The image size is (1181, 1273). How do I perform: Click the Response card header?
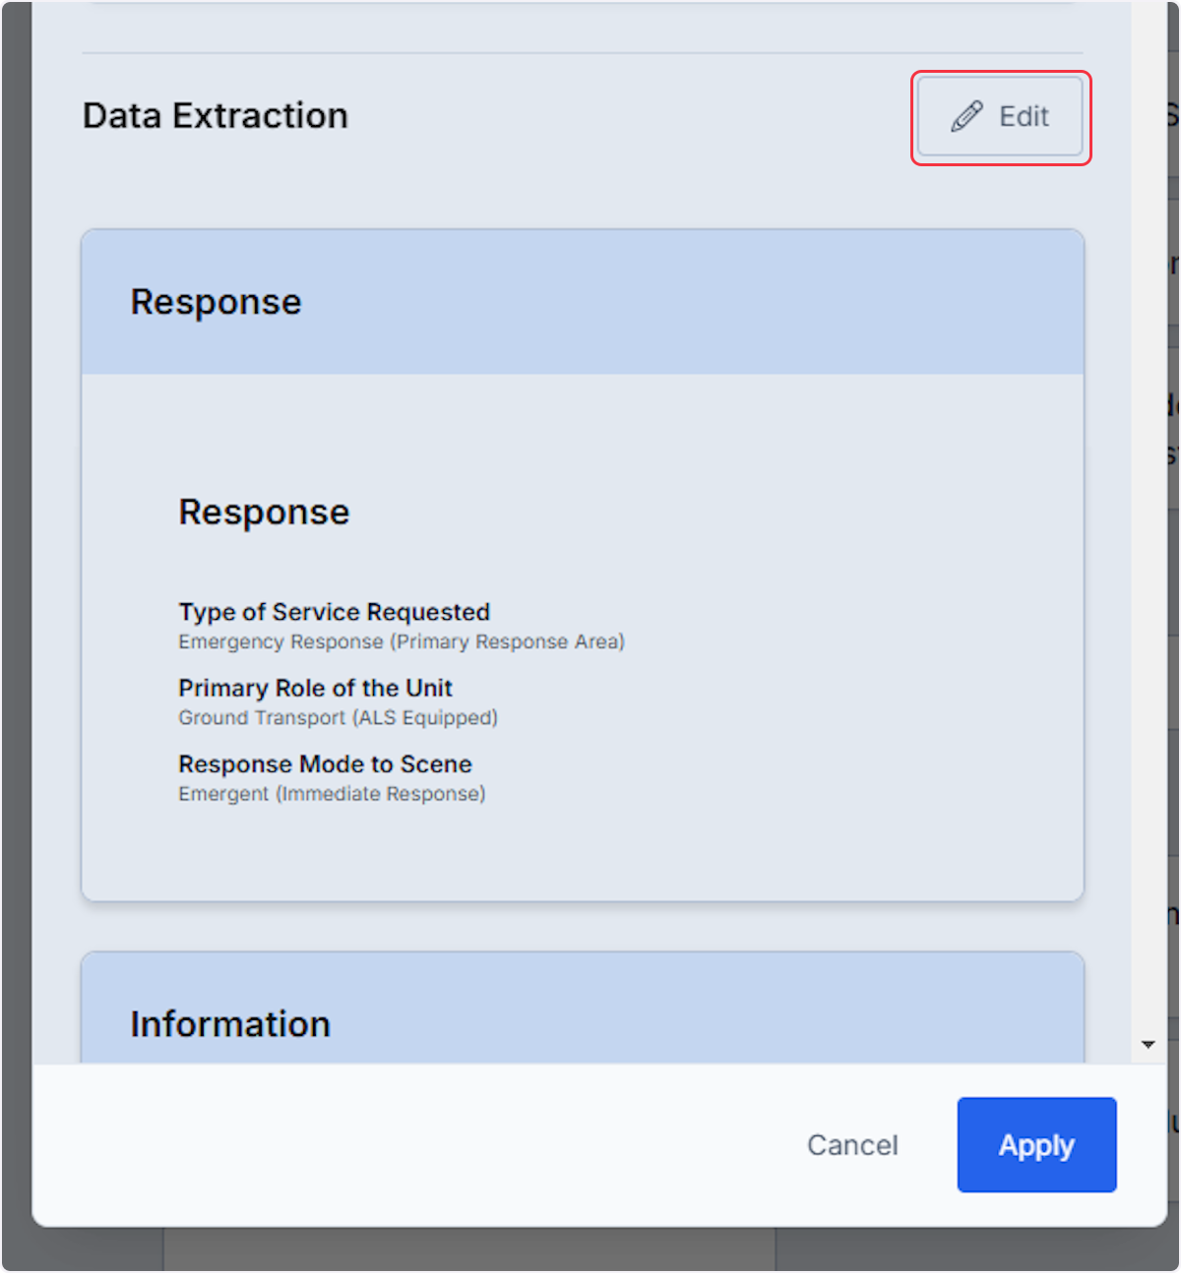[583, 302]
